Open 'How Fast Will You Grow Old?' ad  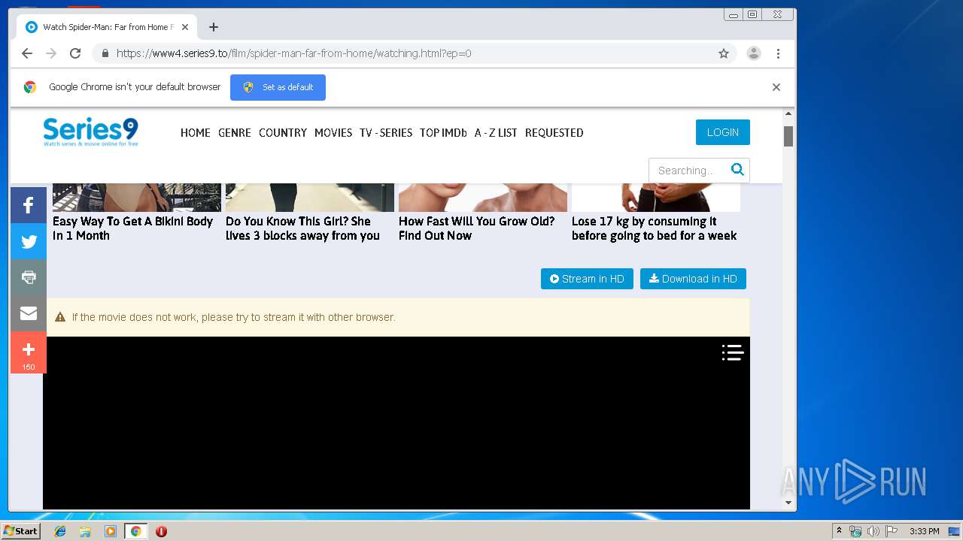click(476, 228)
